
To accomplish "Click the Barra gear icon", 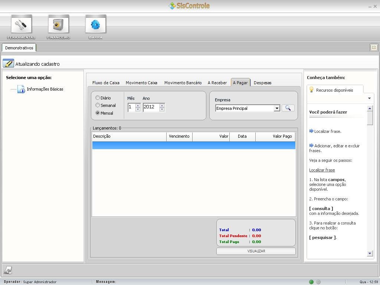I will 95,25.
